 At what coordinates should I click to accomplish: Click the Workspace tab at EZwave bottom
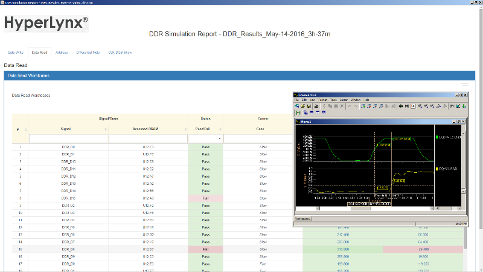(x=302, y=218)
